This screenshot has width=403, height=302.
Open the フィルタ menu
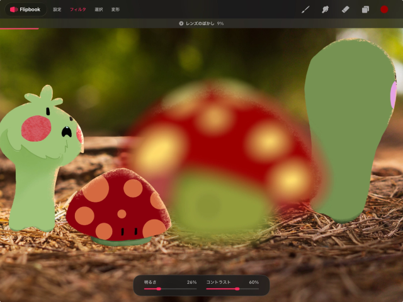coord(78,9)
